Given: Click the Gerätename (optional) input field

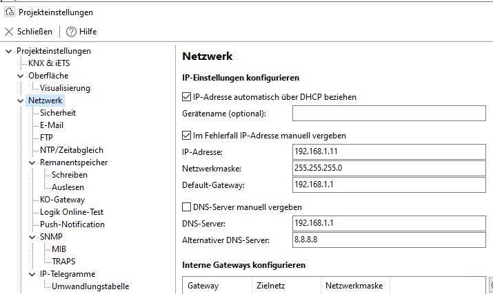Looking at the screenshot, I should (390, 113).
